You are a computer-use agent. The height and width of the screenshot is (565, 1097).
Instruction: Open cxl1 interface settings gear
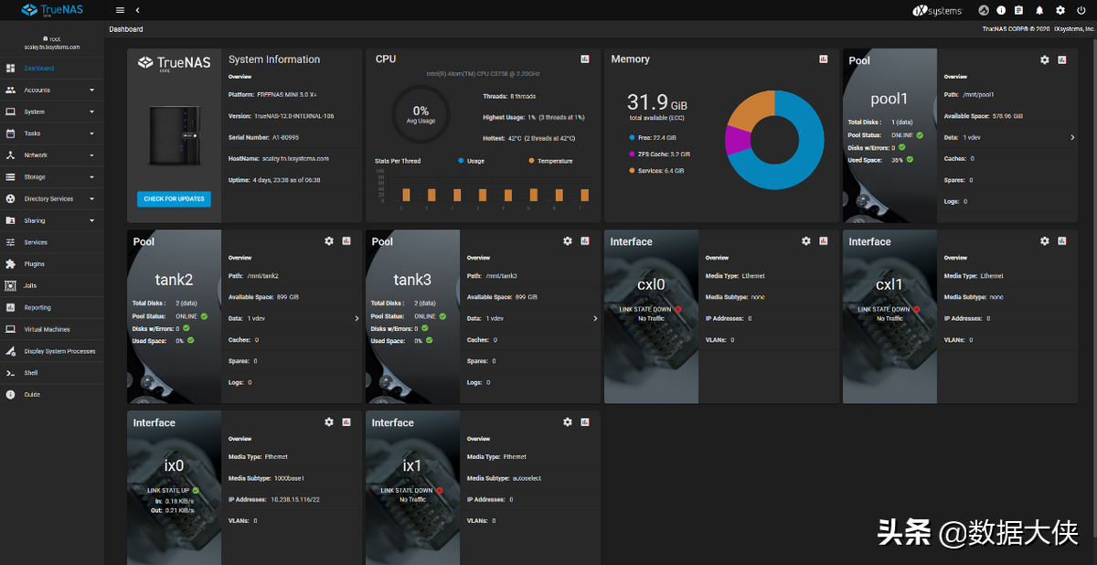[x=1045, y=240]
